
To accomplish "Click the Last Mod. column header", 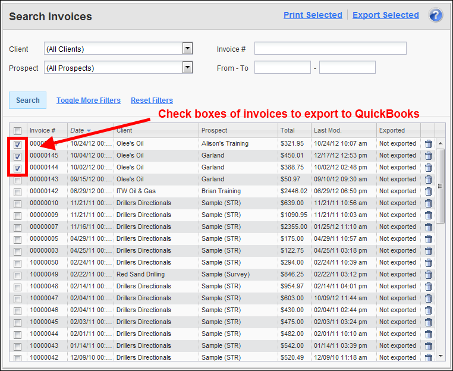I will point(328,130).
